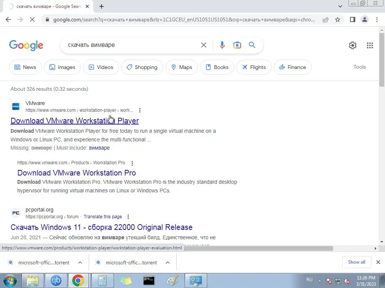Open Google quick settings gear
The image size is (385, 288).
[x=353, y=45]
